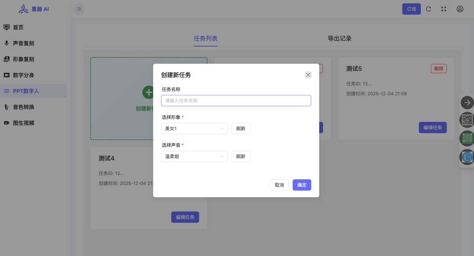Viewport: 474px width, 256px height.
Task: Collapse the sidebar with the hamburger toggle
Action: point(79,9)
